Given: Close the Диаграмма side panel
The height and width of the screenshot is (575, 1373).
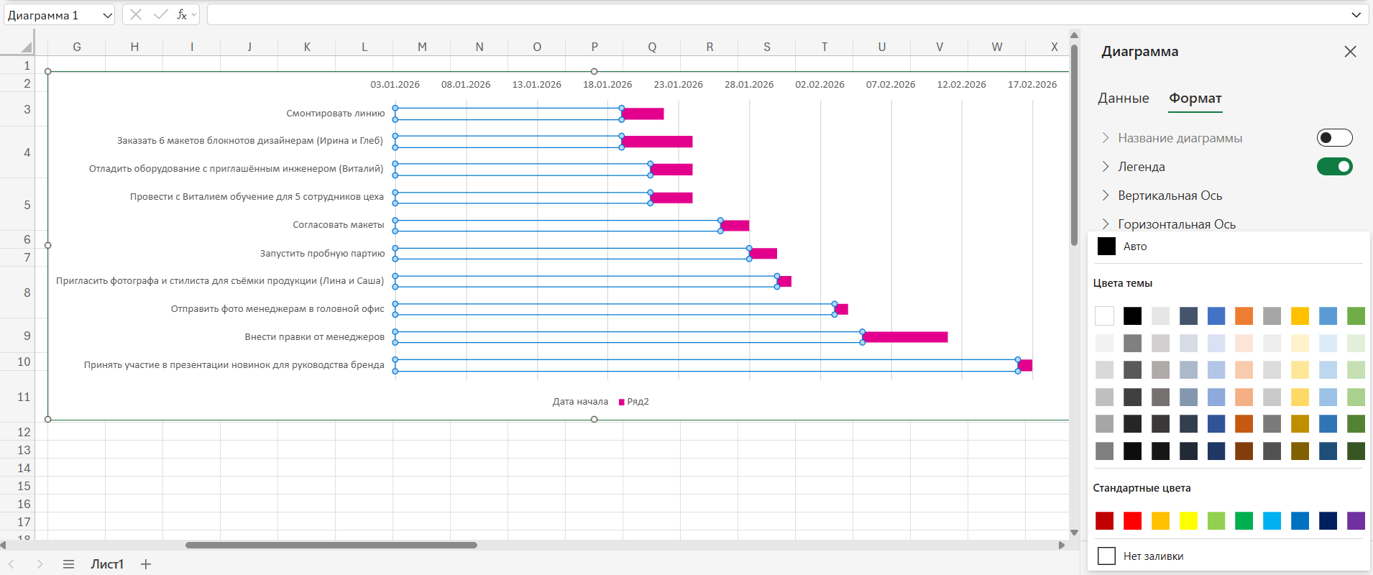Looking at the screenshot, I should [1350, 52].
